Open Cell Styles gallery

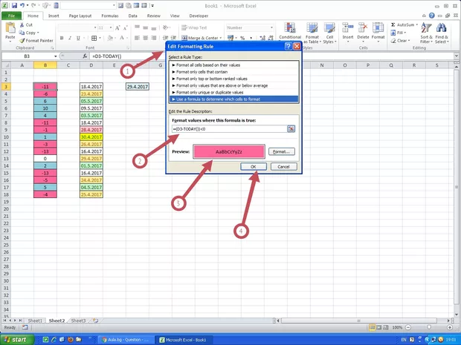pos(329,33)
